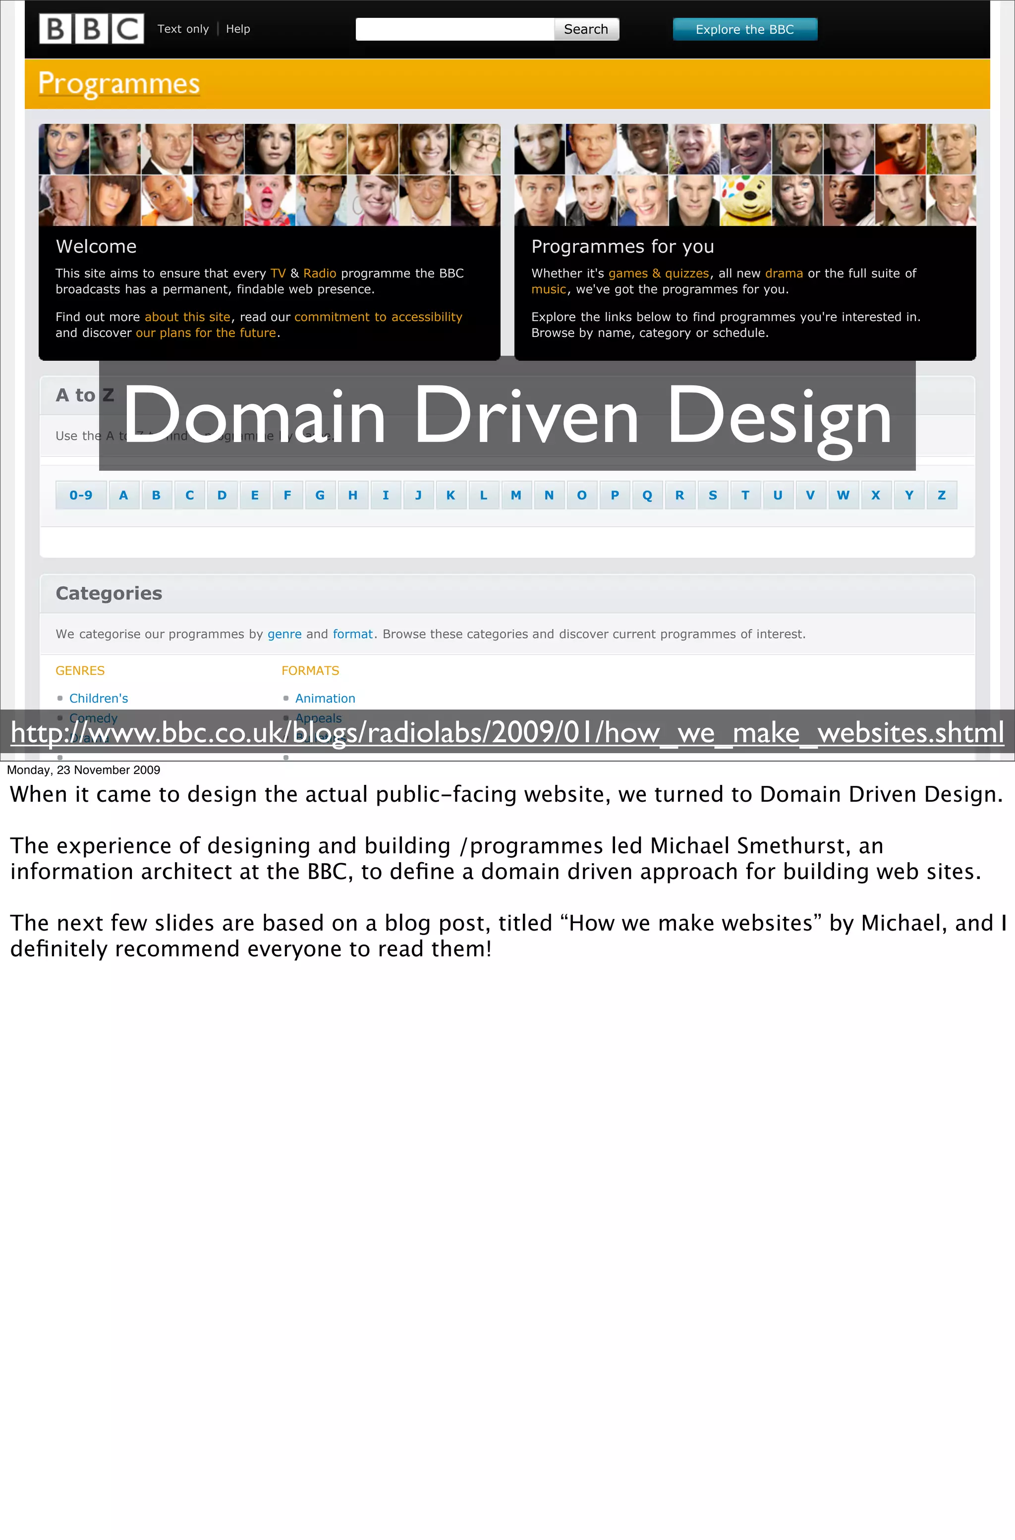Viewport: 1015px width, 1540px height.
Task: Click the Programmes heading link
Action: pyautogui.click(x=119, y=83)
